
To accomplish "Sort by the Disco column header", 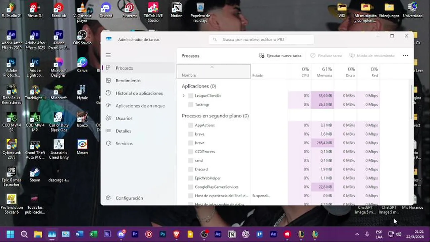I will click(345, 72).
